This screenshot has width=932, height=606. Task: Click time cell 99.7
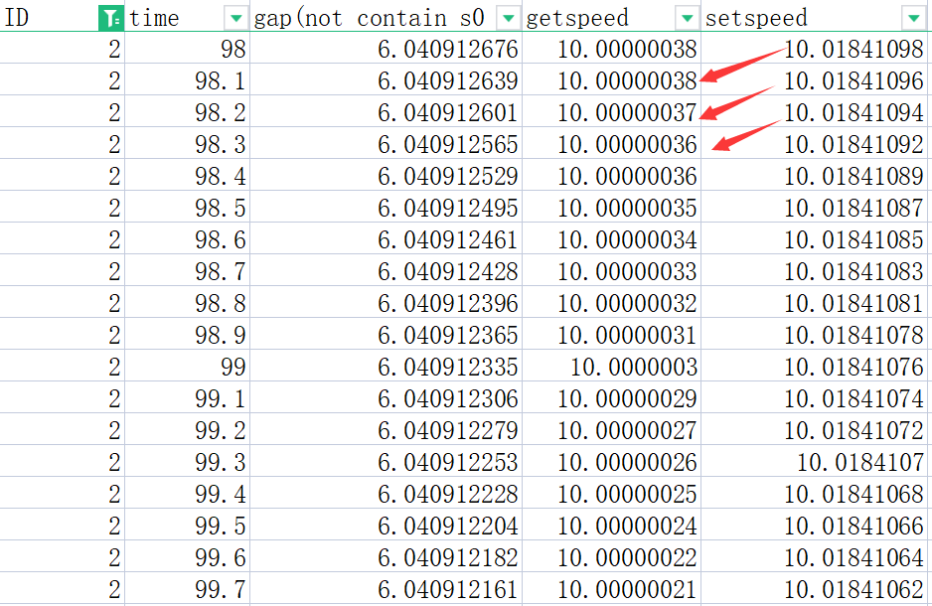[x=187, y=589]
